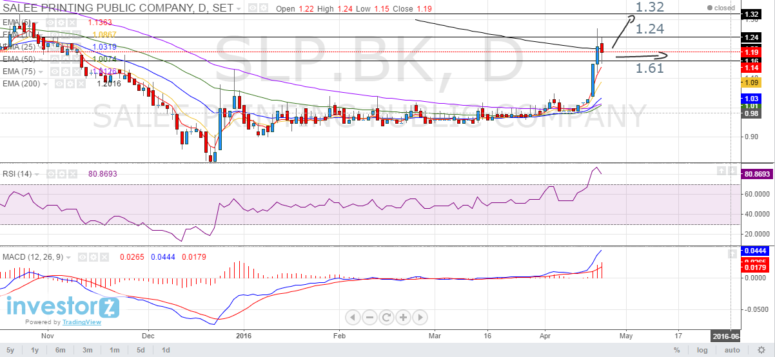Open the TradingView link

click(82, 322)
